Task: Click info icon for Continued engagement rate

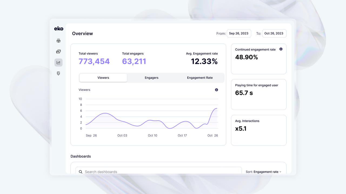Action: (x=281, y=49)
